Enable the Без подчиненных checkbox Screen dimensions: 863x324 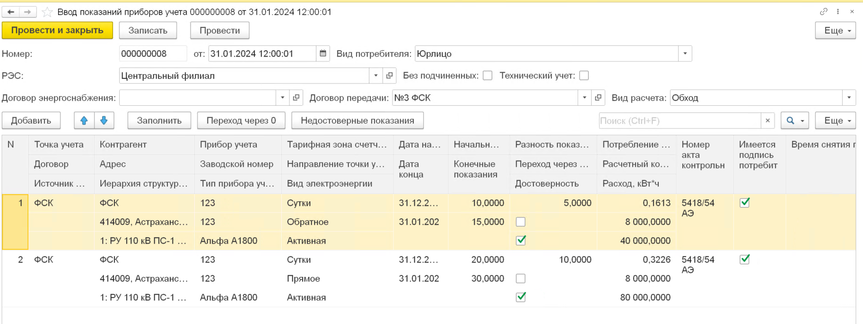pos(488,76)
